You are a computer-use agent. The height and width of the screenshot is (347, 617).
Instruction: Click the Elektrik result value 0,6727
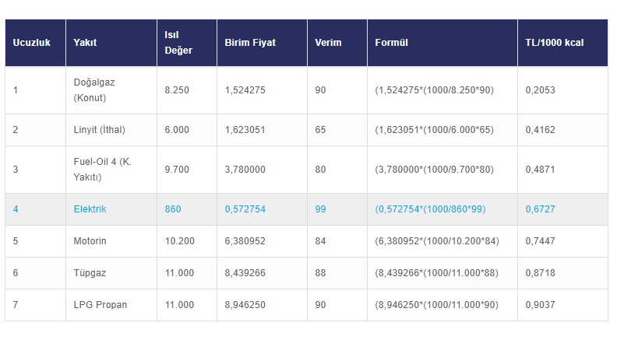click(x=541, y=209)
